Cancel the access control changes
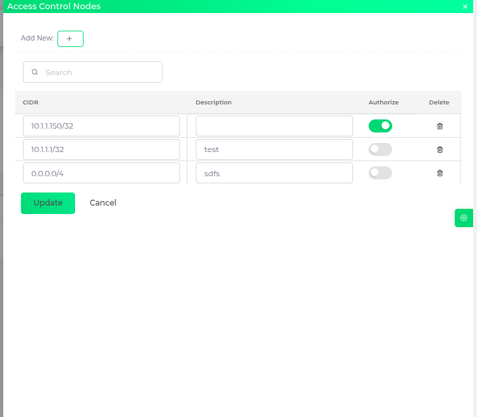This screenshot has height=417, width=477. pyautogui.click(x=103, y=203)
